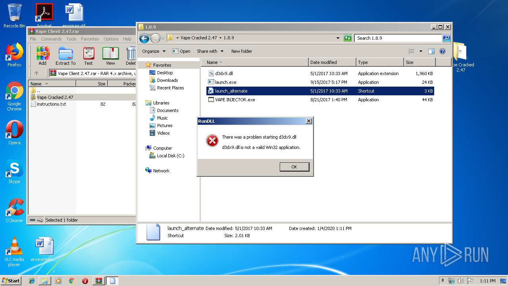508x286 pixels.
Task: Open Music library in navigation pane
Action: (x=159, y=118)
